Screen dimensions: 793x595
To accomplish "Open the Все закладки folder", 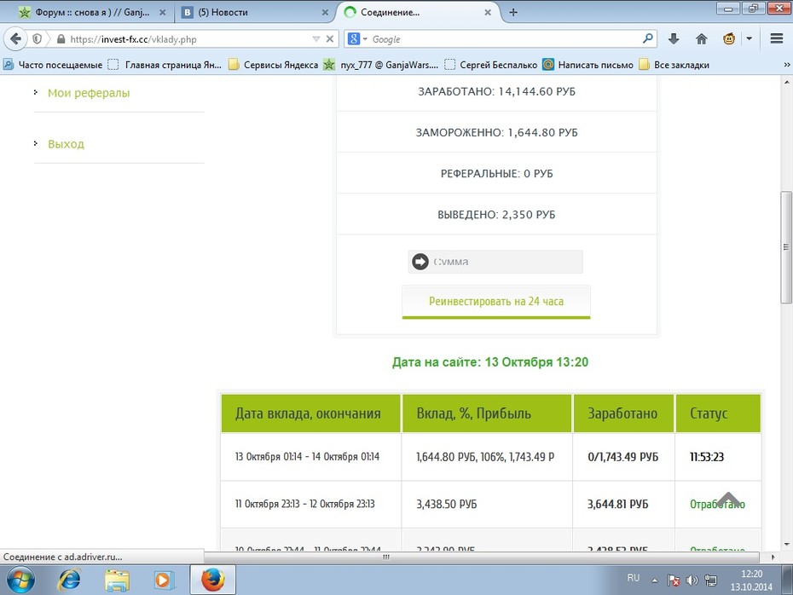I will [x=674, y=65].
